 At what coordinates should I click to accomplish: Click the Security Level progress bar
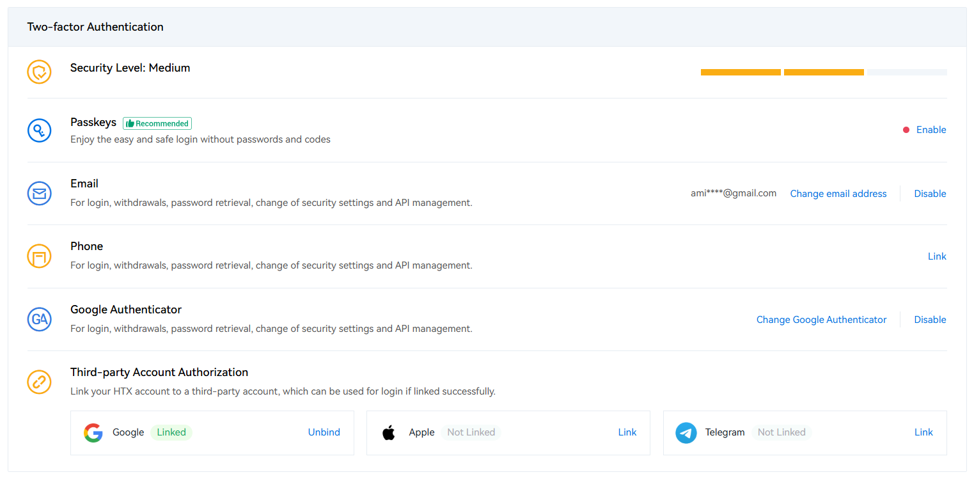coord(824,72)
